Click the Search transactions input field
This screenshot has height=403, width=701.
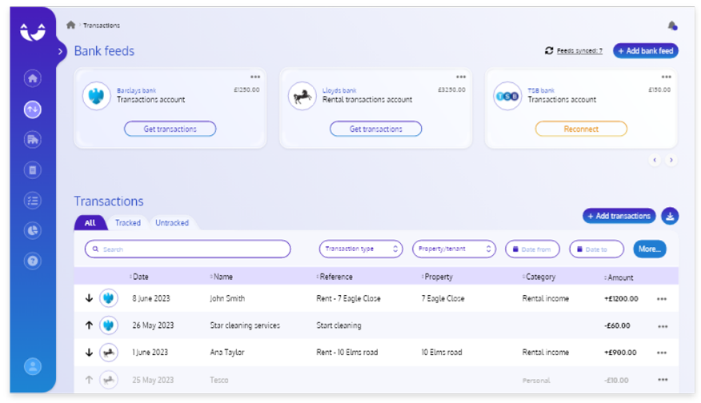point(188,249)
